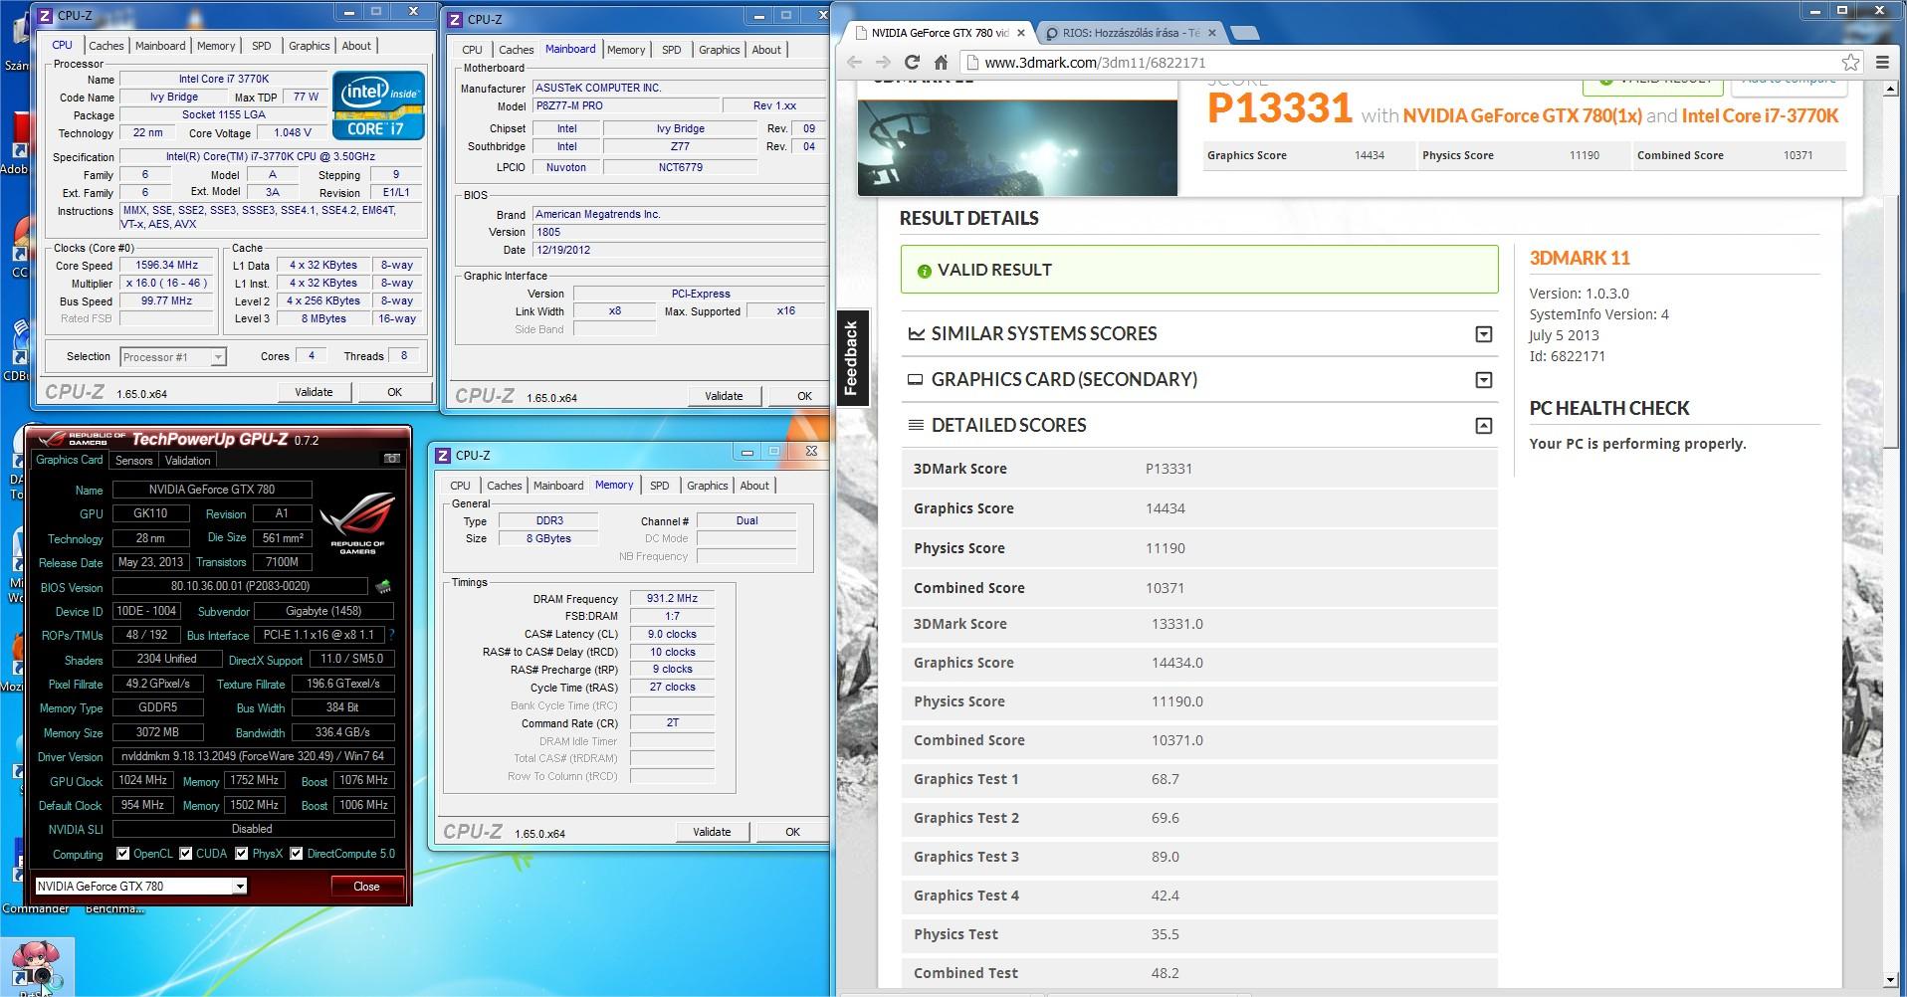Screen dimensions: 1907x997
Task: Click the "931.2 MHz" DRAM Frequency value
Action: 672,599
